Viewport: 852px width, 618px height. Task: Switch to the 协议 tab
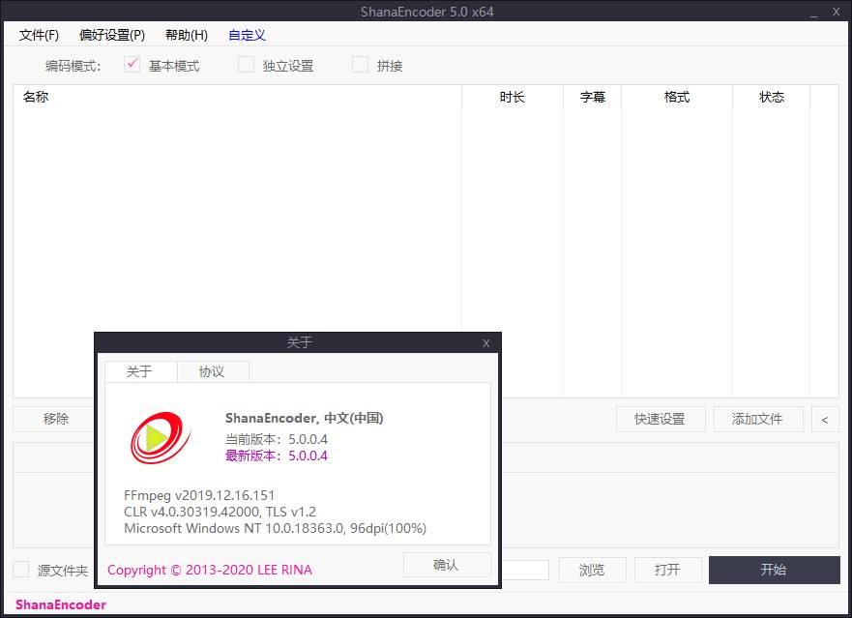212,371
